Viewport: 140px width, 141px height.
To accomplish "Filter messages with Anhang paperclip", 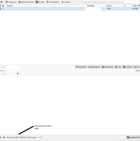I will (x=66, y=2).
